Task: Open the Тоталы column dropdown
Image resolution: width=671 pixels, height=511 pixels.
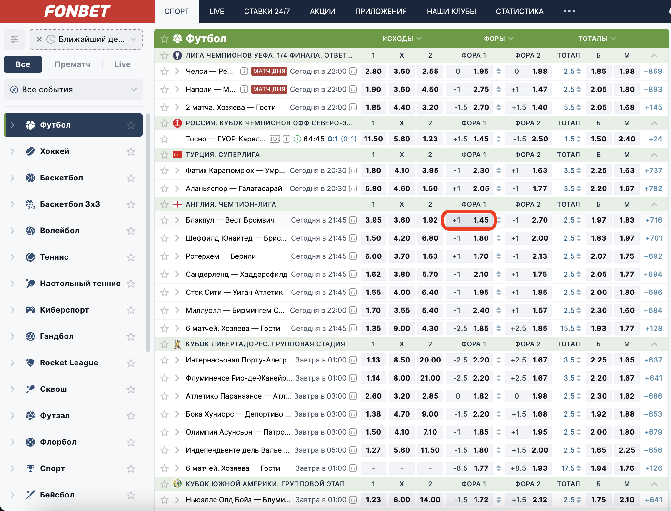Action: point(597,39)
